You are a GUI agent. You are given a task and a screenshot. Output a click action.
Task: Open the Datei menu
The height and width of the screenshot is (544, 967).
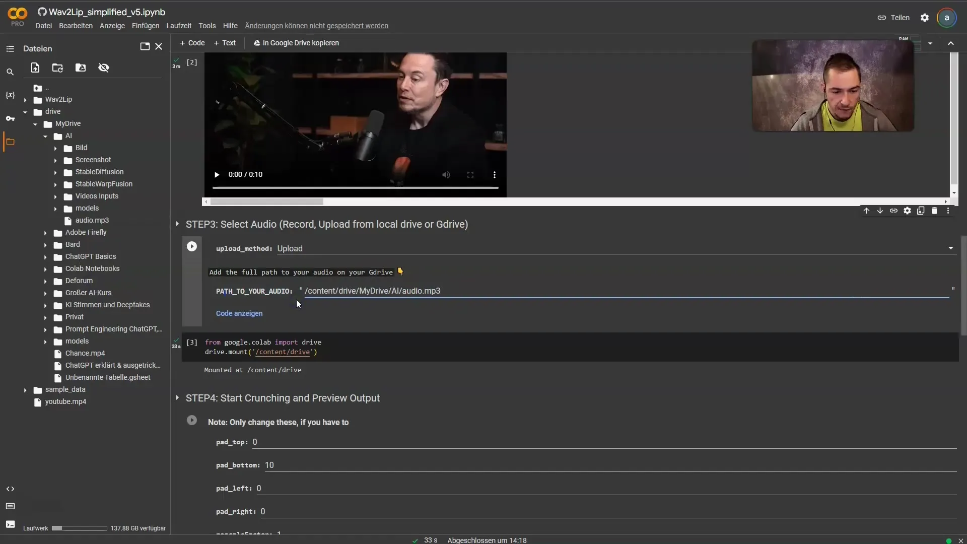[43, 25]
